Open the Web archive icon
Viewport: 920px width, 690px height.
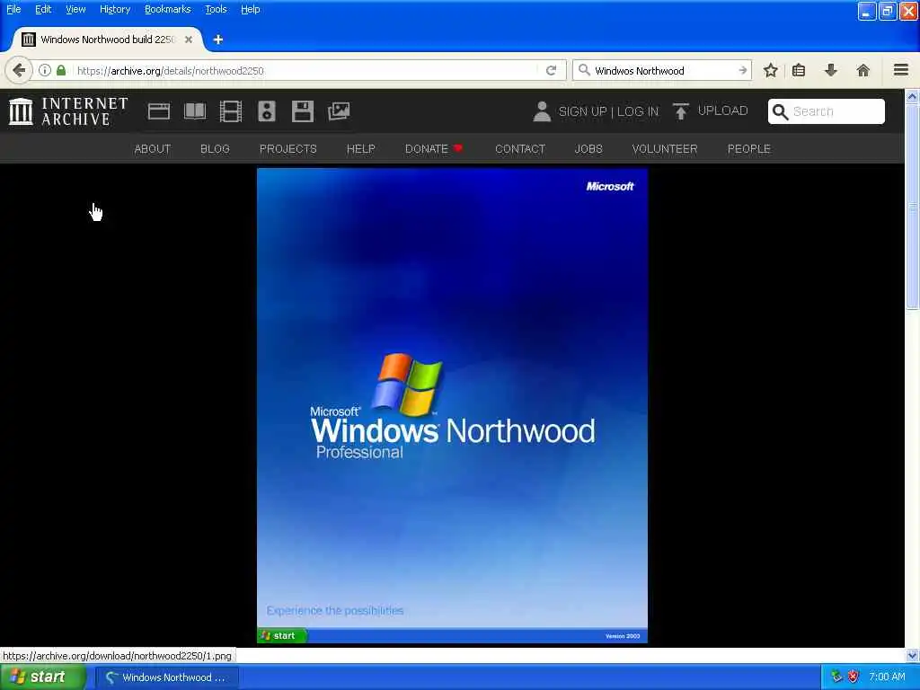[159, 111]
